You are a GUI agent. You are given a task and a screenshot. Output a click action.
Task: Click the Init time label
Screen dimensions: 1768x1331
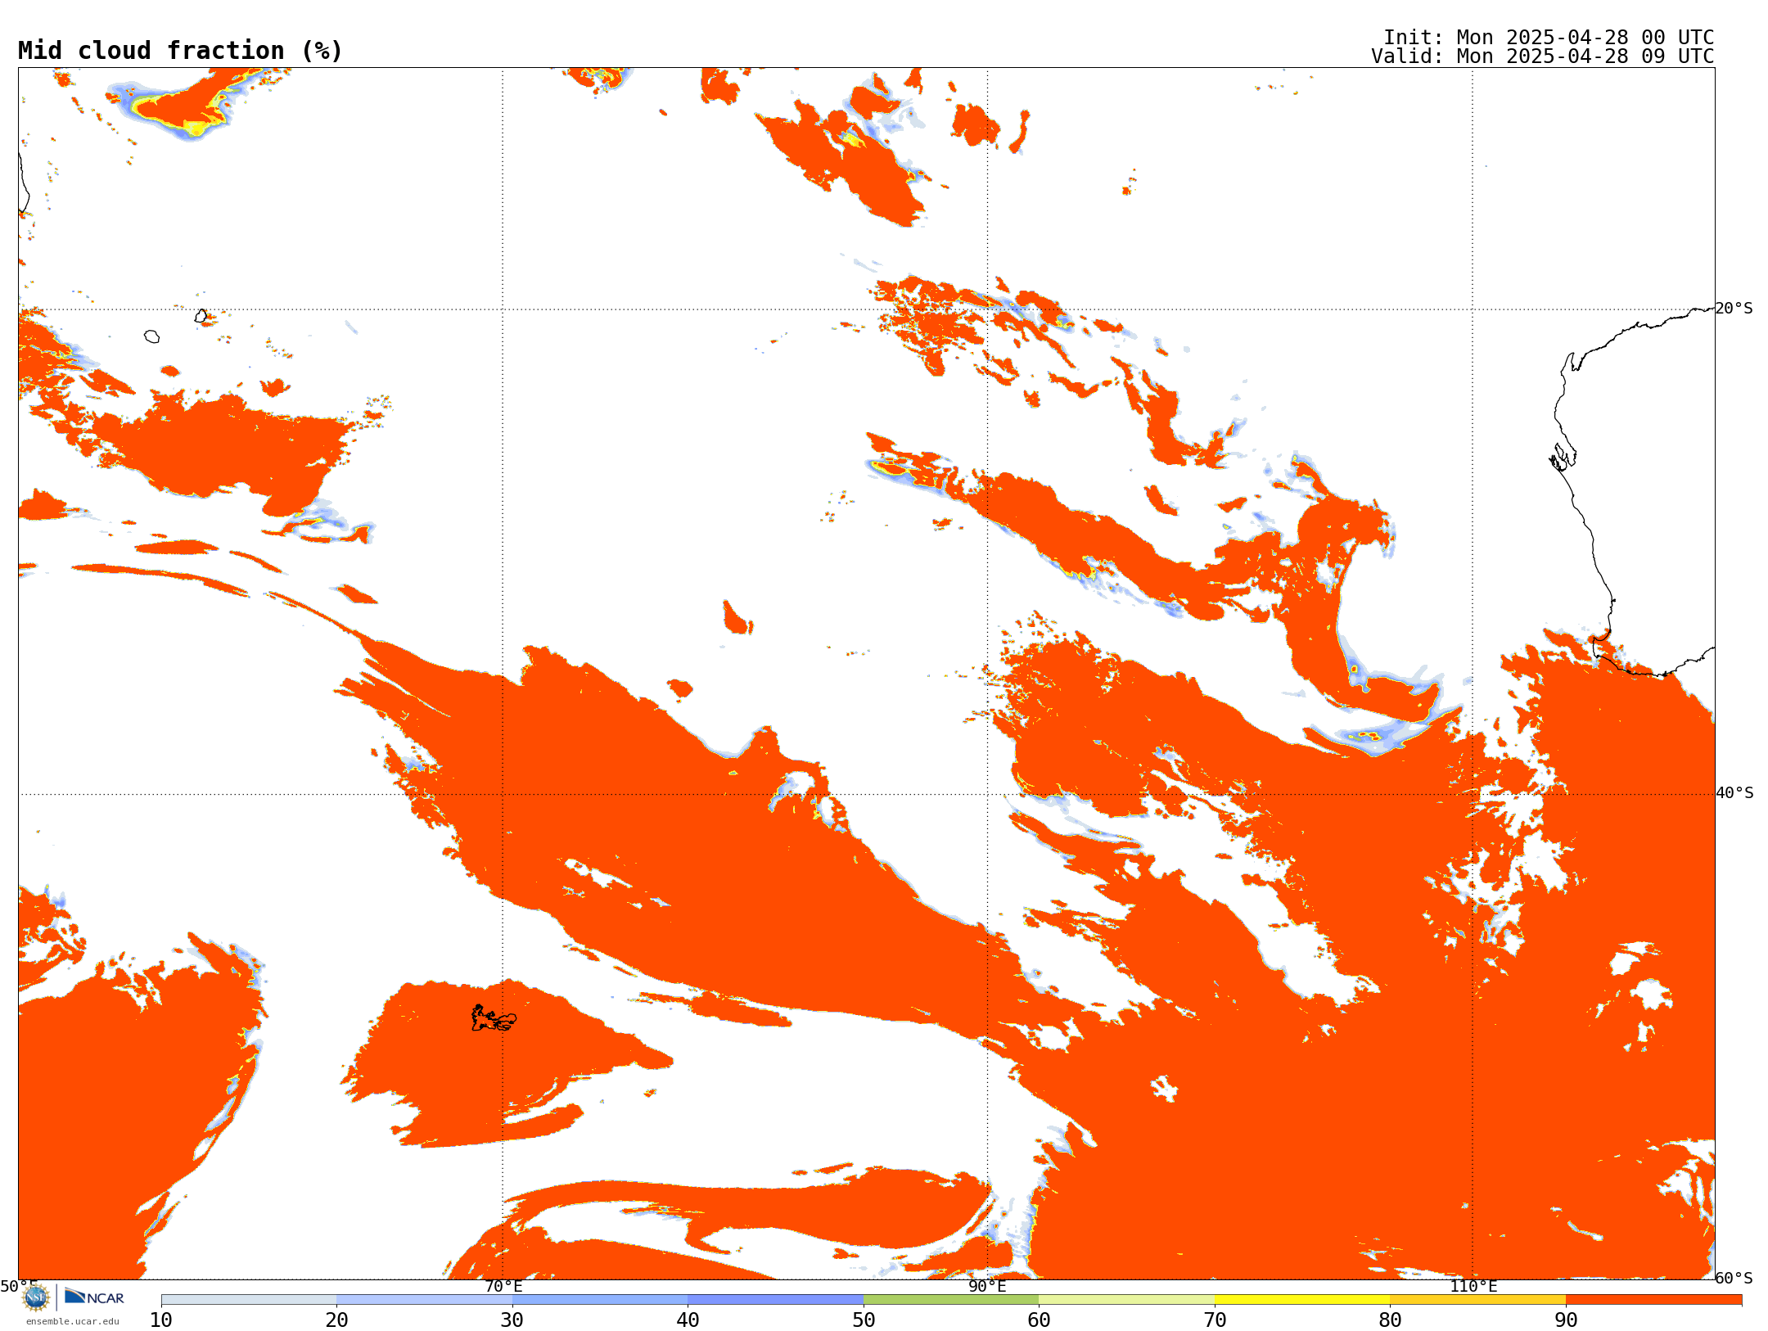(1548, 38)
